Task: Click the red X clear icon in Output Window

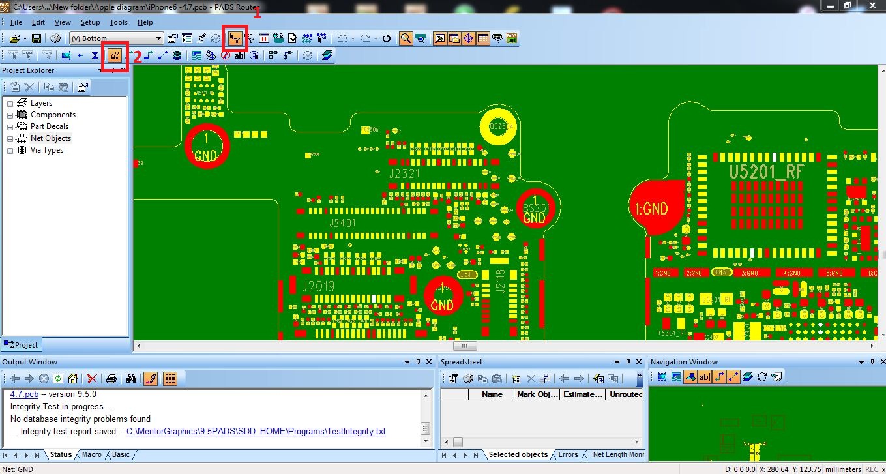Action: 92,378
